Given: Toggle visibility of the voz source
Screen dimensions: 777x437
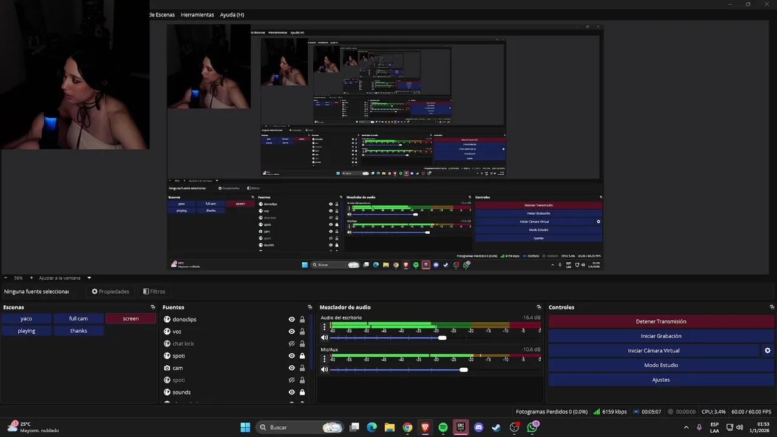Looking at the screenshot, I should [291, 331].
